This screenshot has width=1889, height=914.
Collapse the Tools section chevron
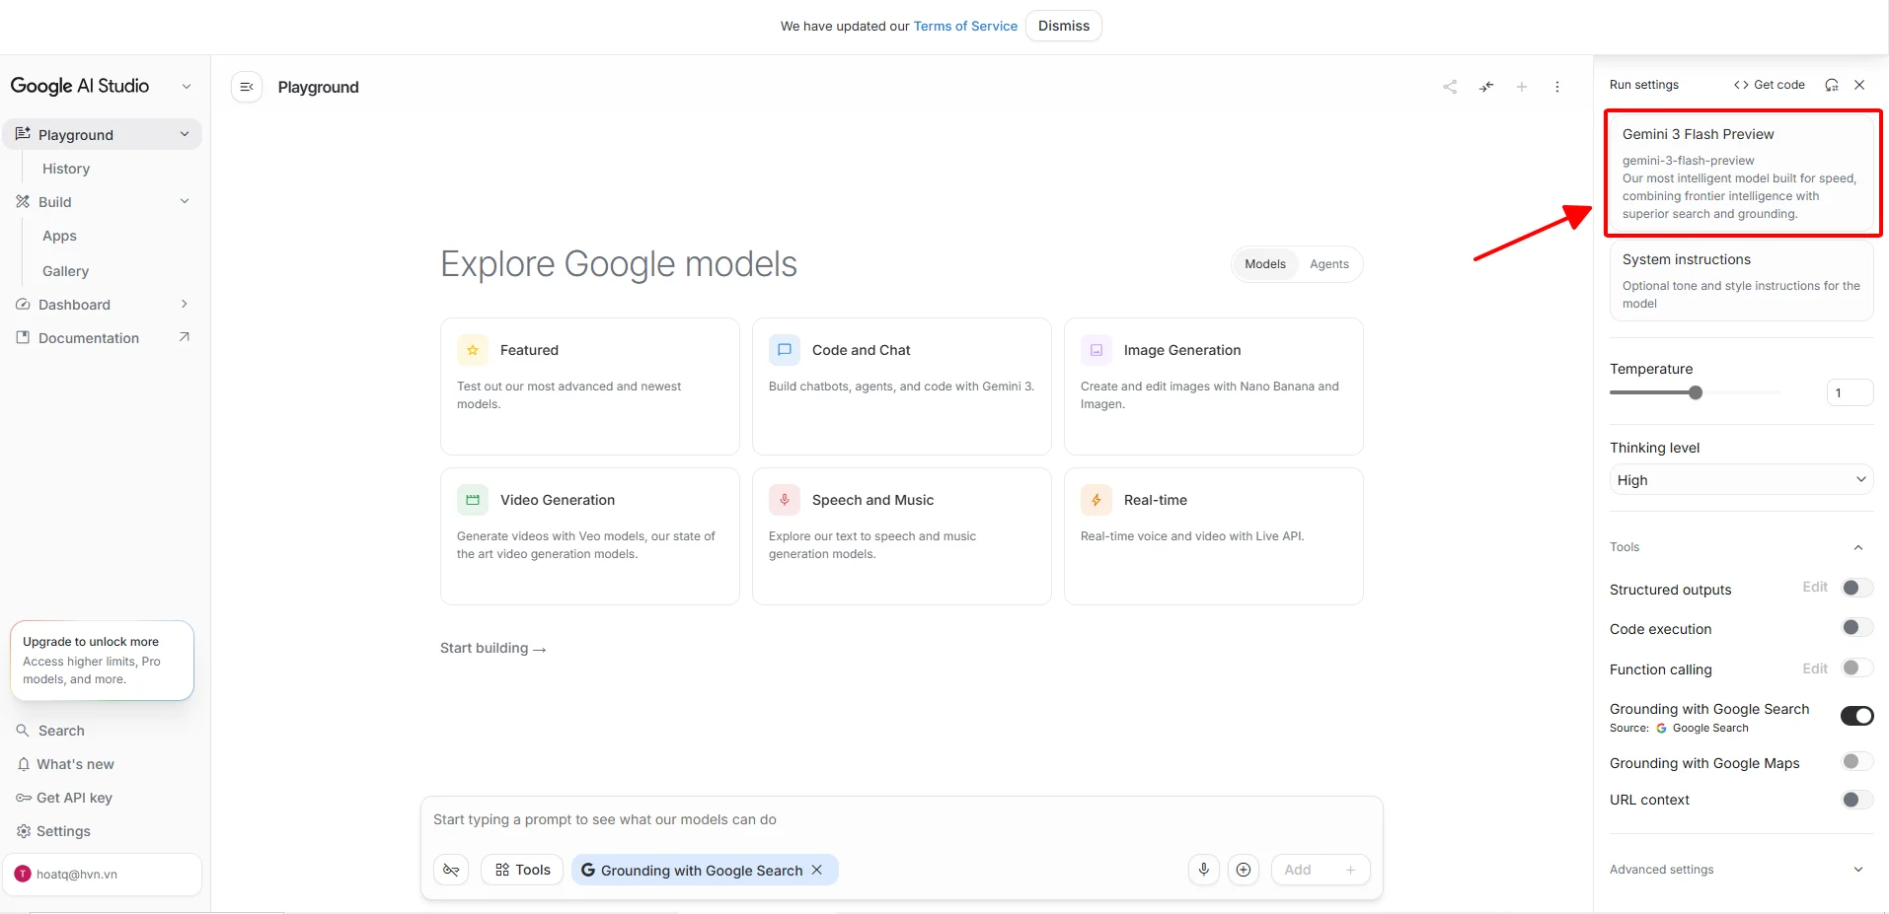[1858, 547]
